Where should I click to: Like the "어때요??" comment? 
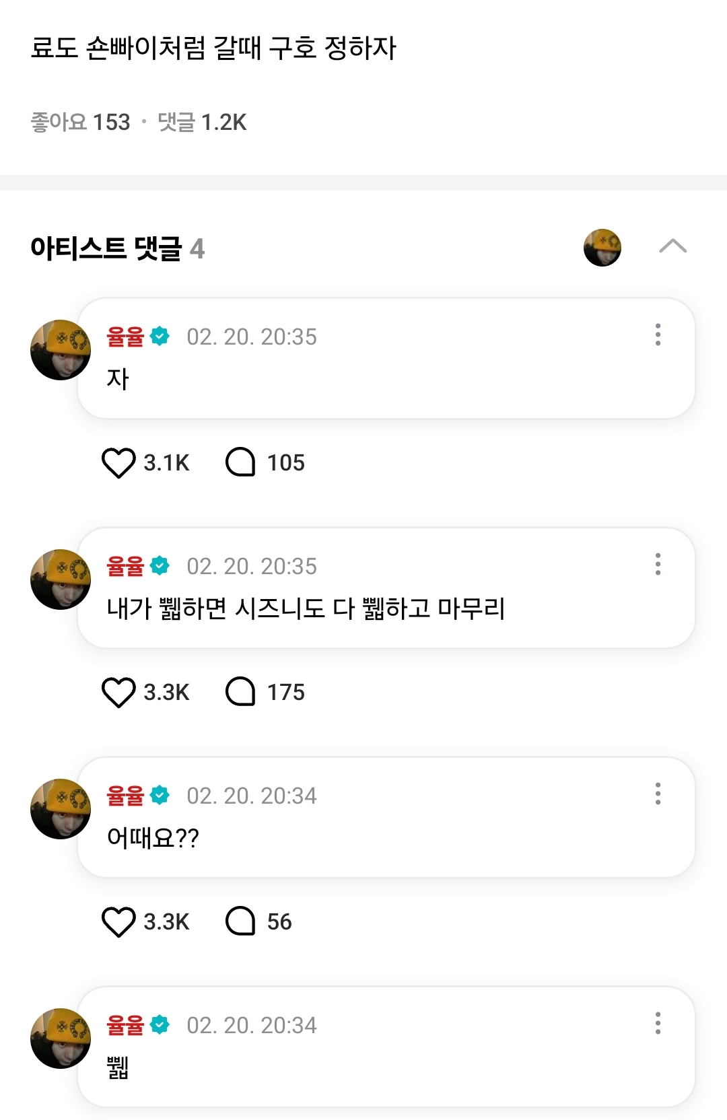point(118,922)
